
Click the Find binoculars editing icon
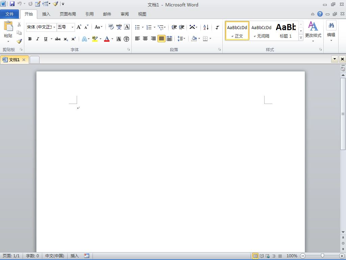click(331, 25)
